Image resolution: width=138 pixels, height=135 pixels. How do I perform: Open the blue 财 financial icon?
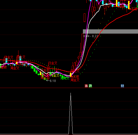click(122, 86)
